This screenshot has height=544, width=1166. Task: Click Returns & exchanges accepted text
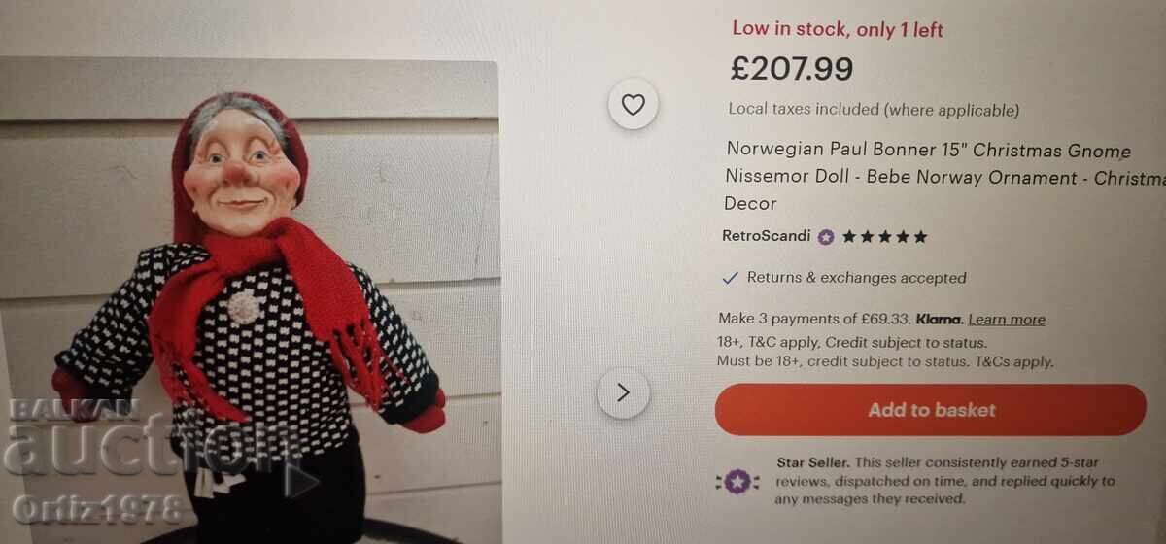(856, 278)
